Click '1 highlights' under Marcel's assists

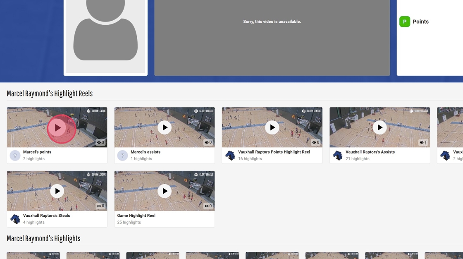141,159
